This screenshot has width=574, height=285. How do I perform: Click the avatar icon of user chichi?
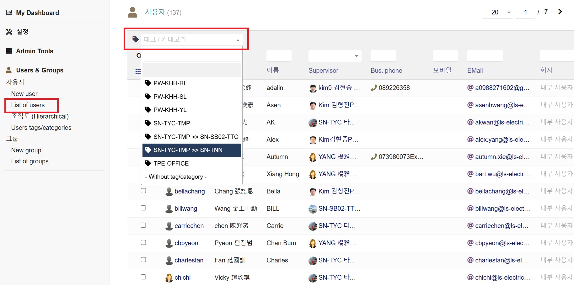coord(169,277)
